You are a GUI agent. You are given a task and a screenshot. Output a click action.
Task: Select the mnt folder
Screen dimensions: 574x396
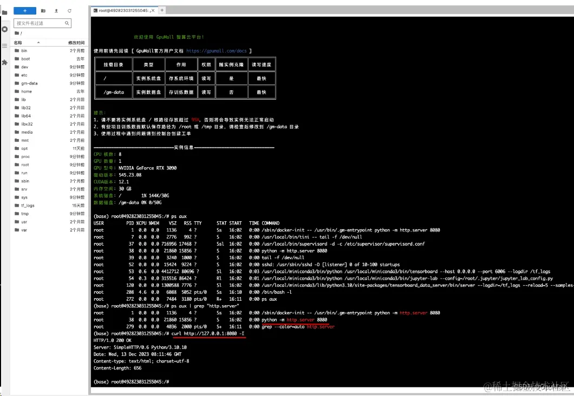49,141
